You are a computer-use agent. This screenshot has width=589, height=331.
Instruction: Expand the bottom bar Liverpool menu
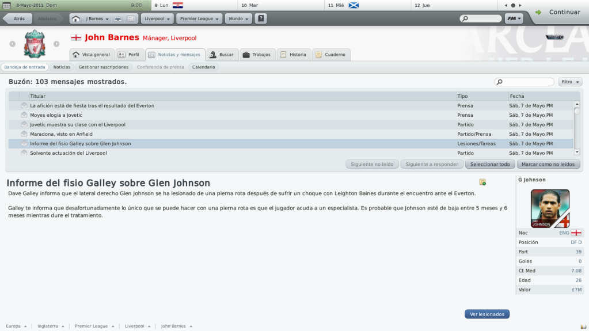[138, 326]
